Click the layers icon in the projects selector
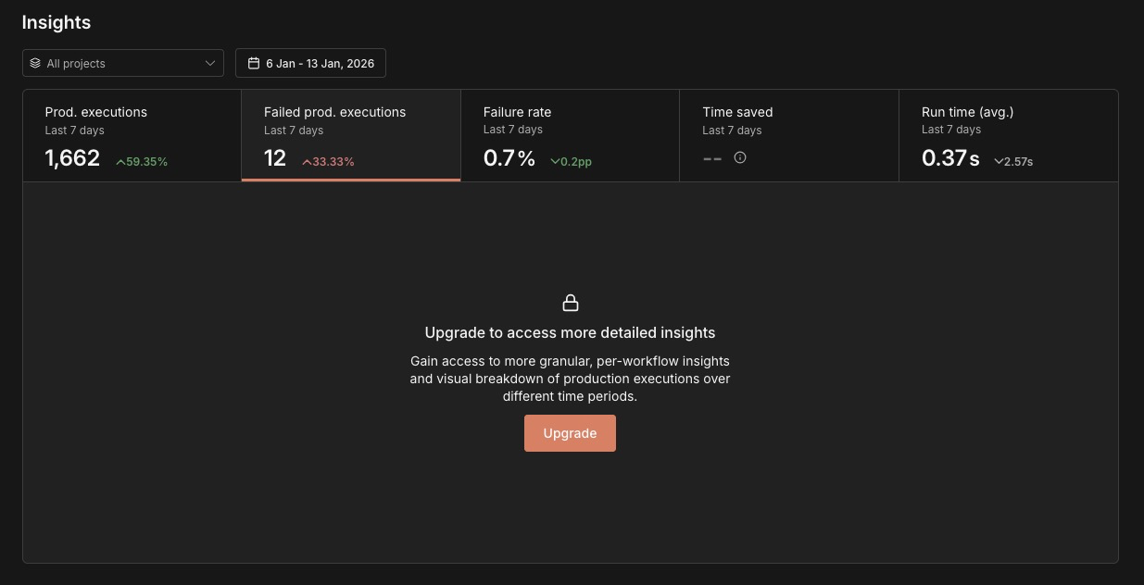Image resolution: width=1144 pixels, height=585 pixels. coord(35,63)
